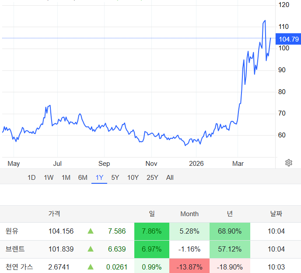Select the 25Y time range
Screen dimensions: 301x273
pyautogui.click(x=152, y=178)
